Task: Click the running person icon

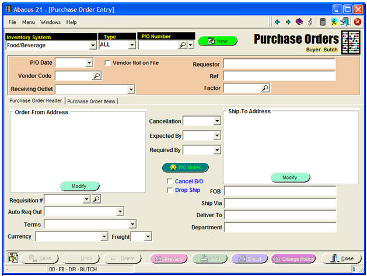Action: 334,22
